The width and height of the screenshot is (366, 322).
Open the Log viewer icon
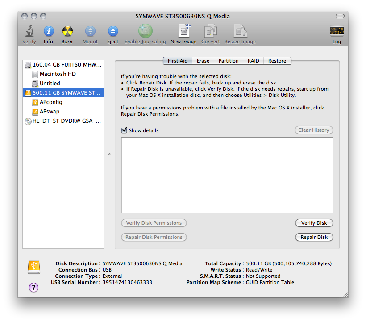337,31
